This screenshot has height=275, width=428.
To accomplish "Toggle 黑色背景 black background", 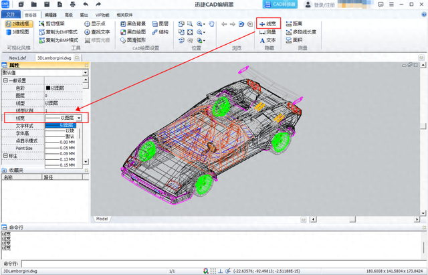I will [x=133, y=24].
